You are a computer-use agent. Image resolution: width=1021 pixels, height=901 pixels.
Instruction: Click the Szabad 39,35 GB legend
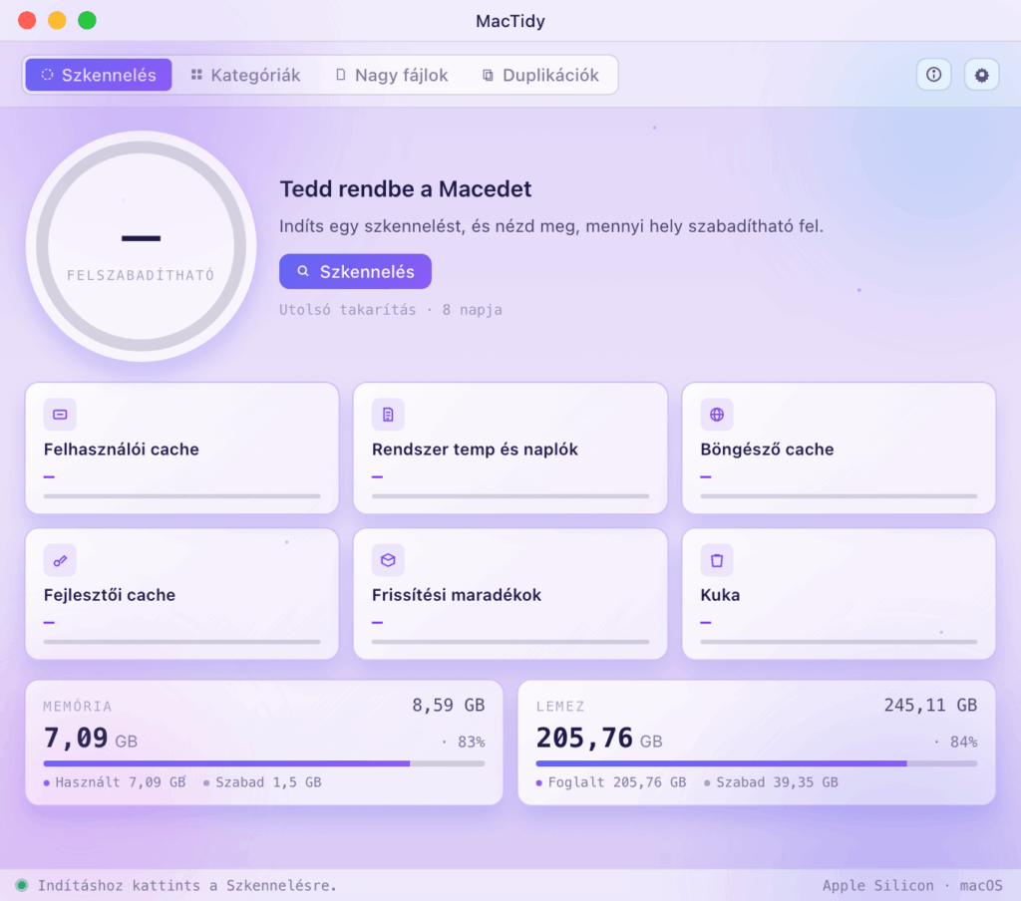(x=771, y=782)
